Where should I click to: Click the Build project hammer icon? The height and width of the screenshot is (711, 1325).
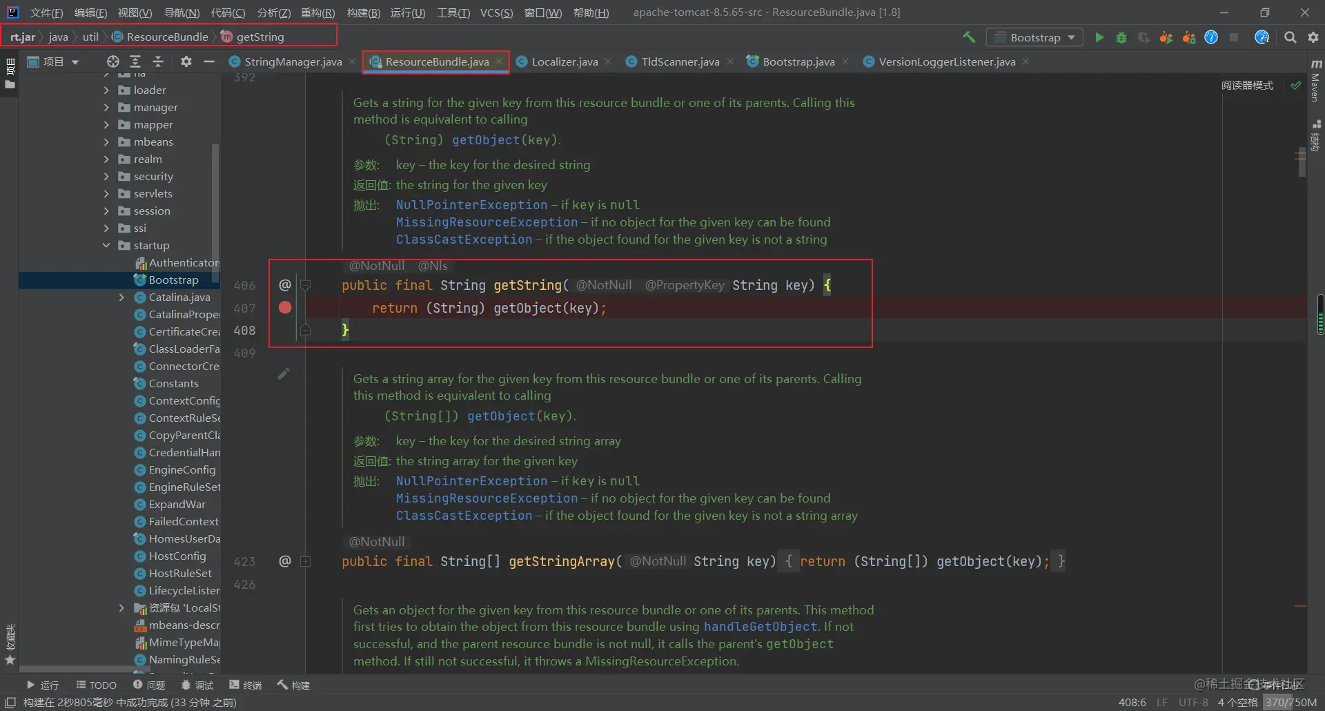click(970, 37)
